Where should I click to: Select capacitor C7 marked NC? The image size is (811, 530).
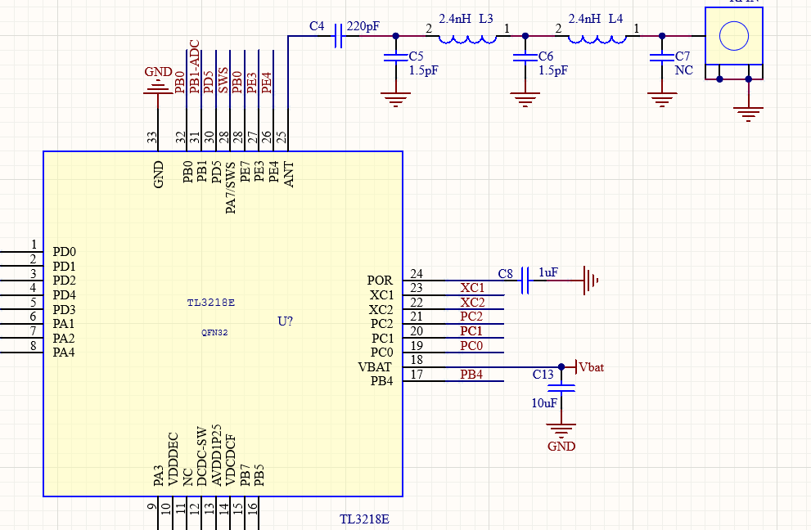coord(661,58)
